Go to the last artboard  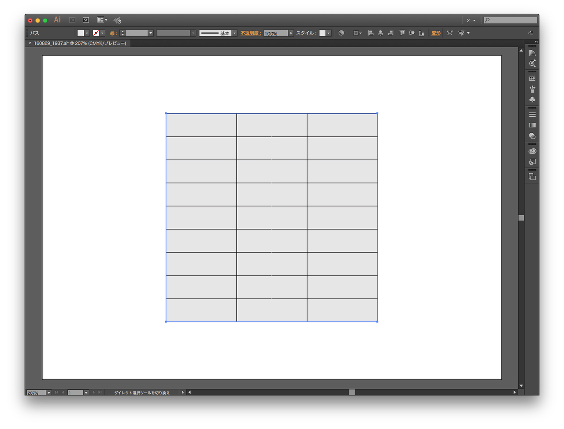pyautogui.click(x=100, y=392)
